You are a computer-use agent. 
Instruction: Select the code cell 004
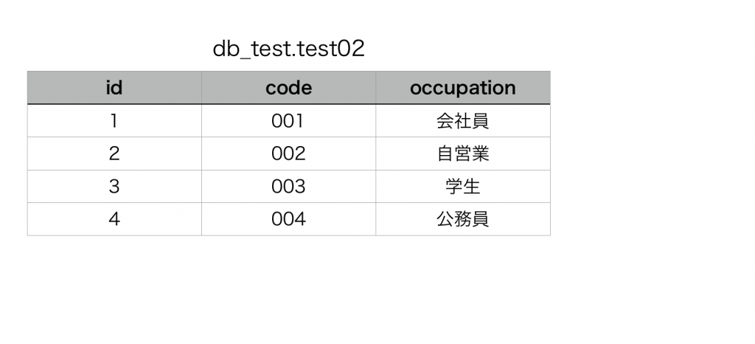pyautogui.click(x=288, y=219)
